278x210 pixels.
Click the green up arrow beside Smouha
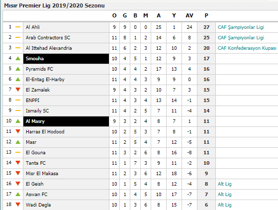[x=18, y=58]
